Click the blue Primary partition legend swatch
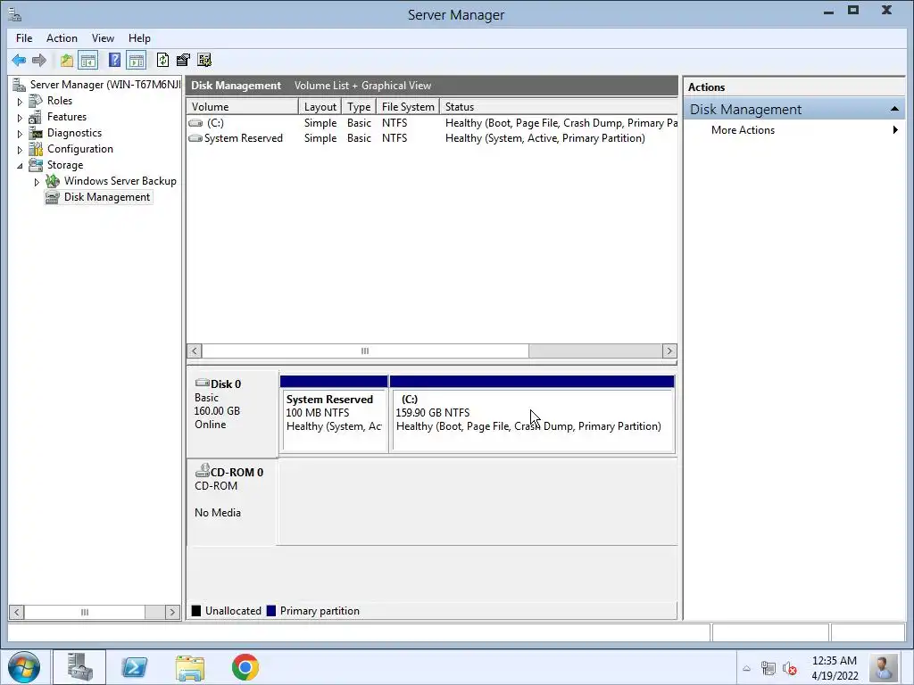The image size is (914, 685). coord(271,610)
